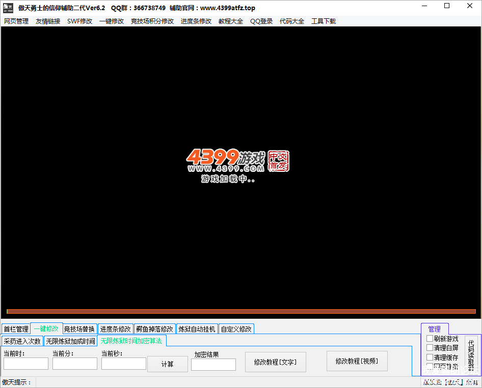482x388 pixels.
Task: Click the orange game loading progress bar
Action: pos(242,311)
